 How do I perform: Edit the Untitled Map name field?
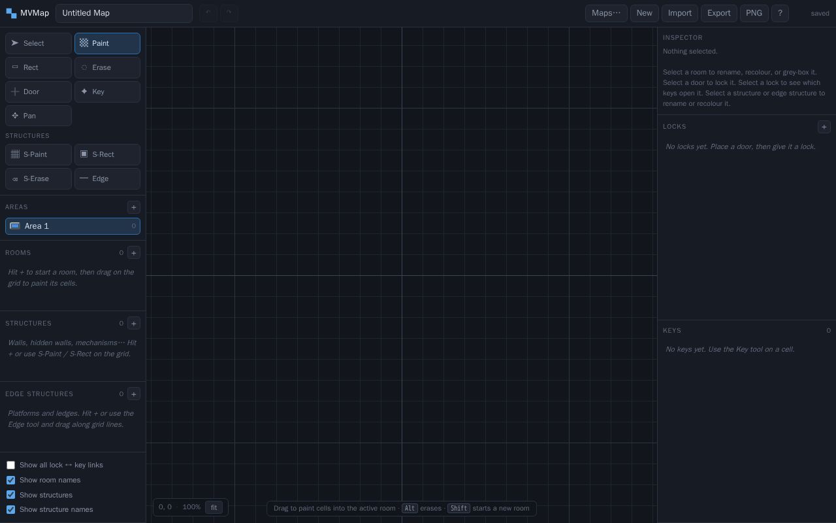[x=124, y=13]
